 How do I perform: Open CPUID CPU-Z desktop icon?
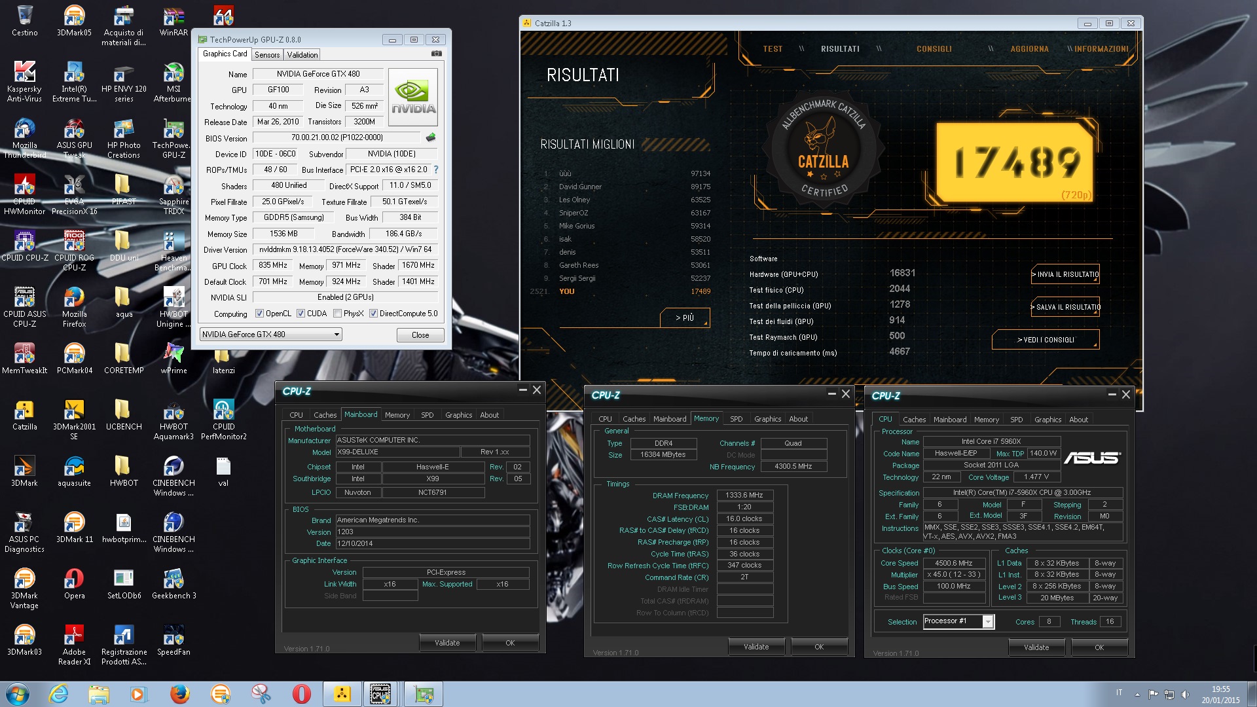(x=25, y=246)
